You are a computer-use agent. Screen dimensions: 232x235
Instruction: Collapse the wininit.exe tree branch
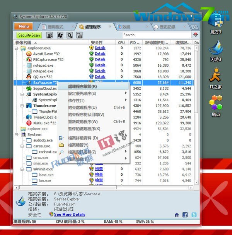pyautogui.click(x=23, y=169)
